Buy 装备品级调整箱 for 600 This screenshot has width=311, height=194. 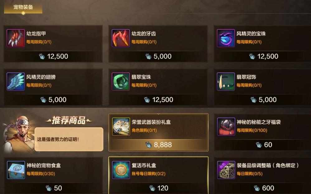coord(263,188)
